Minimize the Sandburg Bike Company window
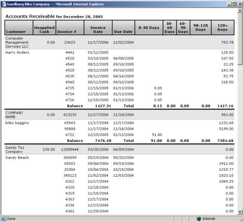244x222 pixels. [x=229, y=4]
